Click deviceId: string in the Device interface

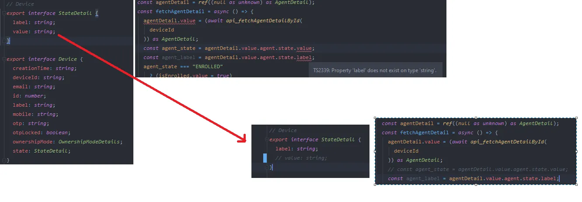[38, 77]
